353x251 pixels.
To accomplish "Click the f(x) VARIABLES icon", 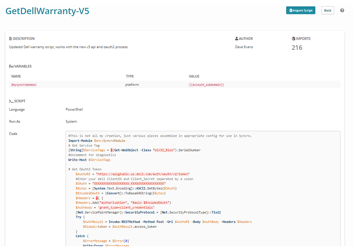I will (11, 66).
